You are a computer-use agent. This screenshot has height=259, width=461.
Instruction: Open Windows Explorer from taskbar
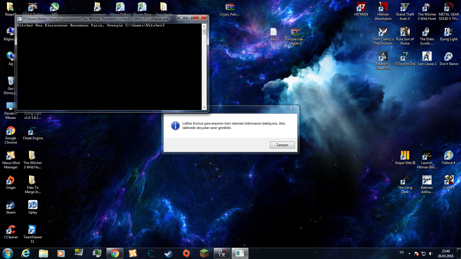coord(44,254)
